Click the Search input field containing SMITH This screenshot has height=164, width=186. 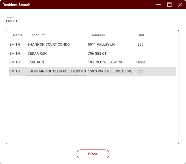pyautogui.click(x=33, y=21)
